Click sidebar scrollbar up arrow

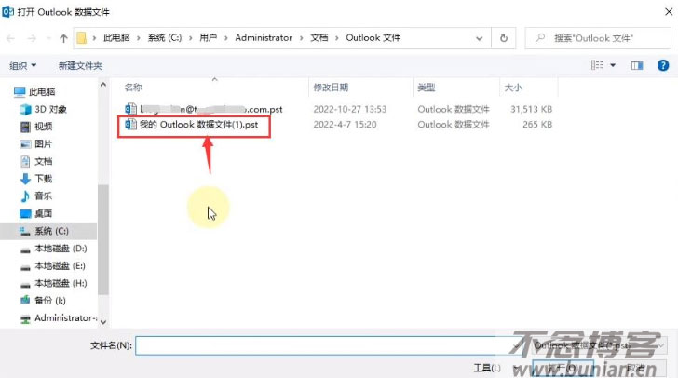(102, 85)
